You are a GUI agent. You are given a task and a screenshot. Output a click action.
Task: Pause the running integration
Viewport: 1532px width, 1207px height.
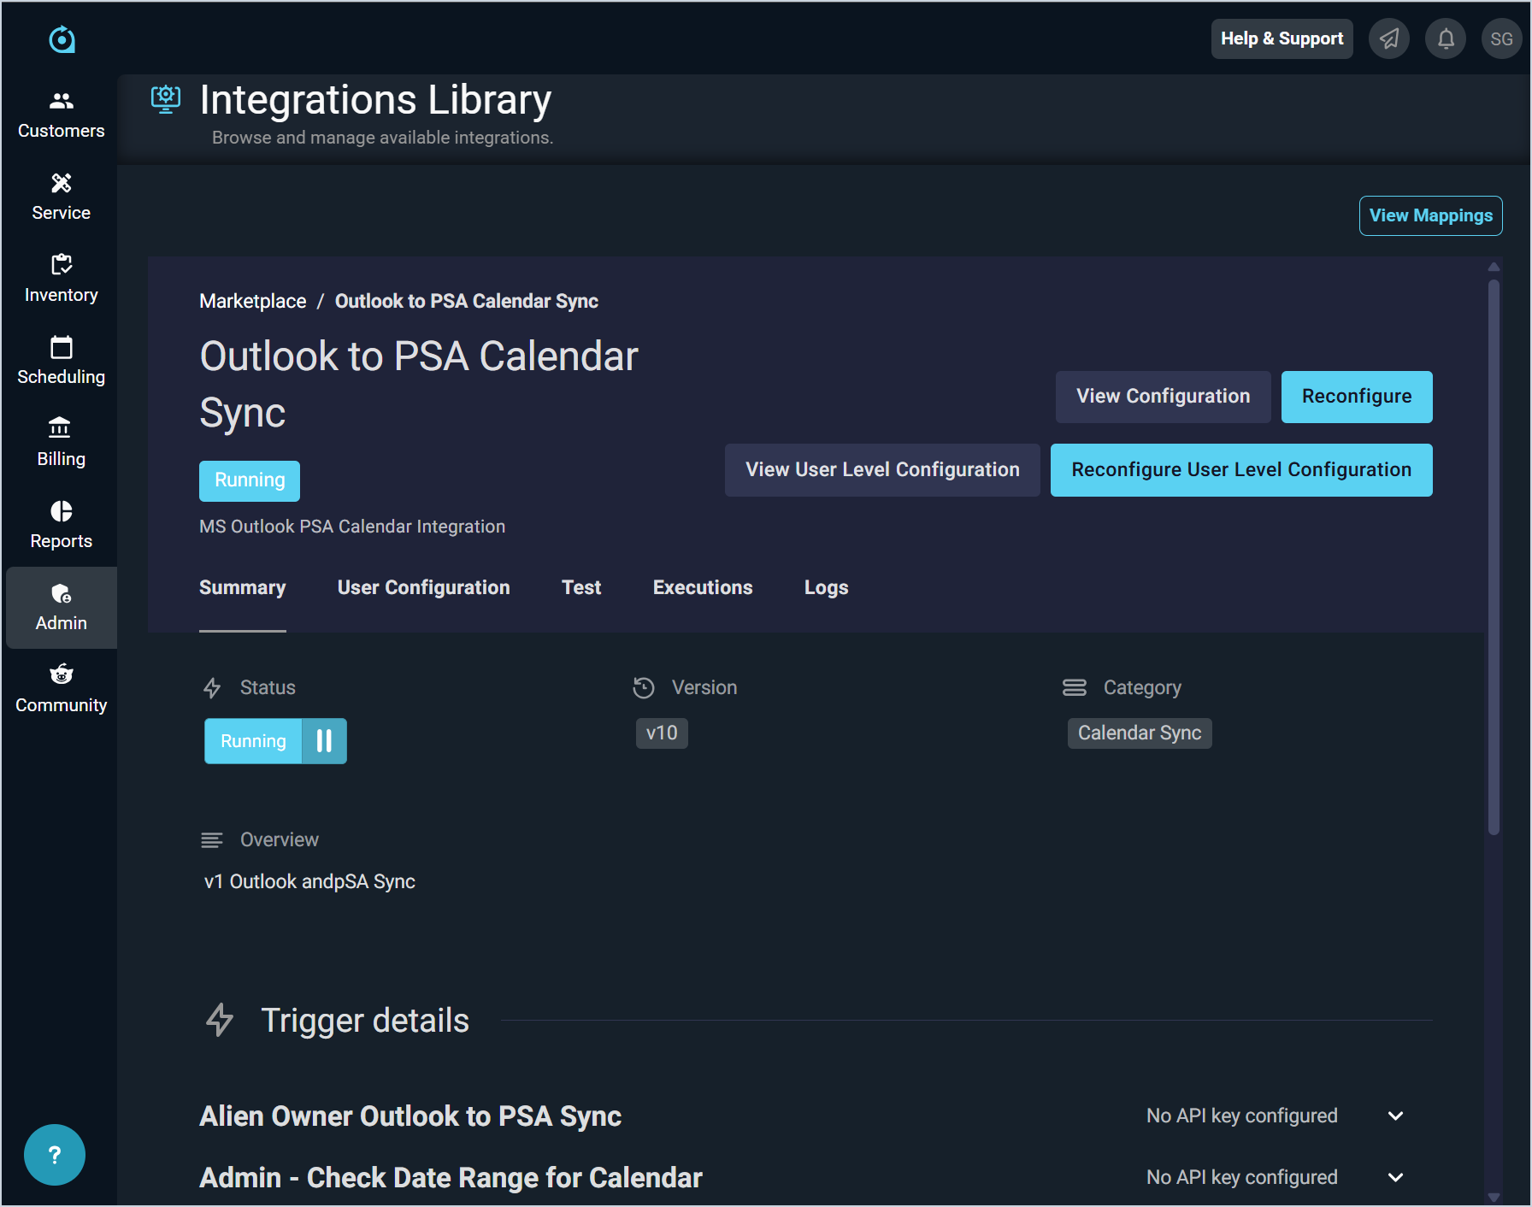point(324,741)
